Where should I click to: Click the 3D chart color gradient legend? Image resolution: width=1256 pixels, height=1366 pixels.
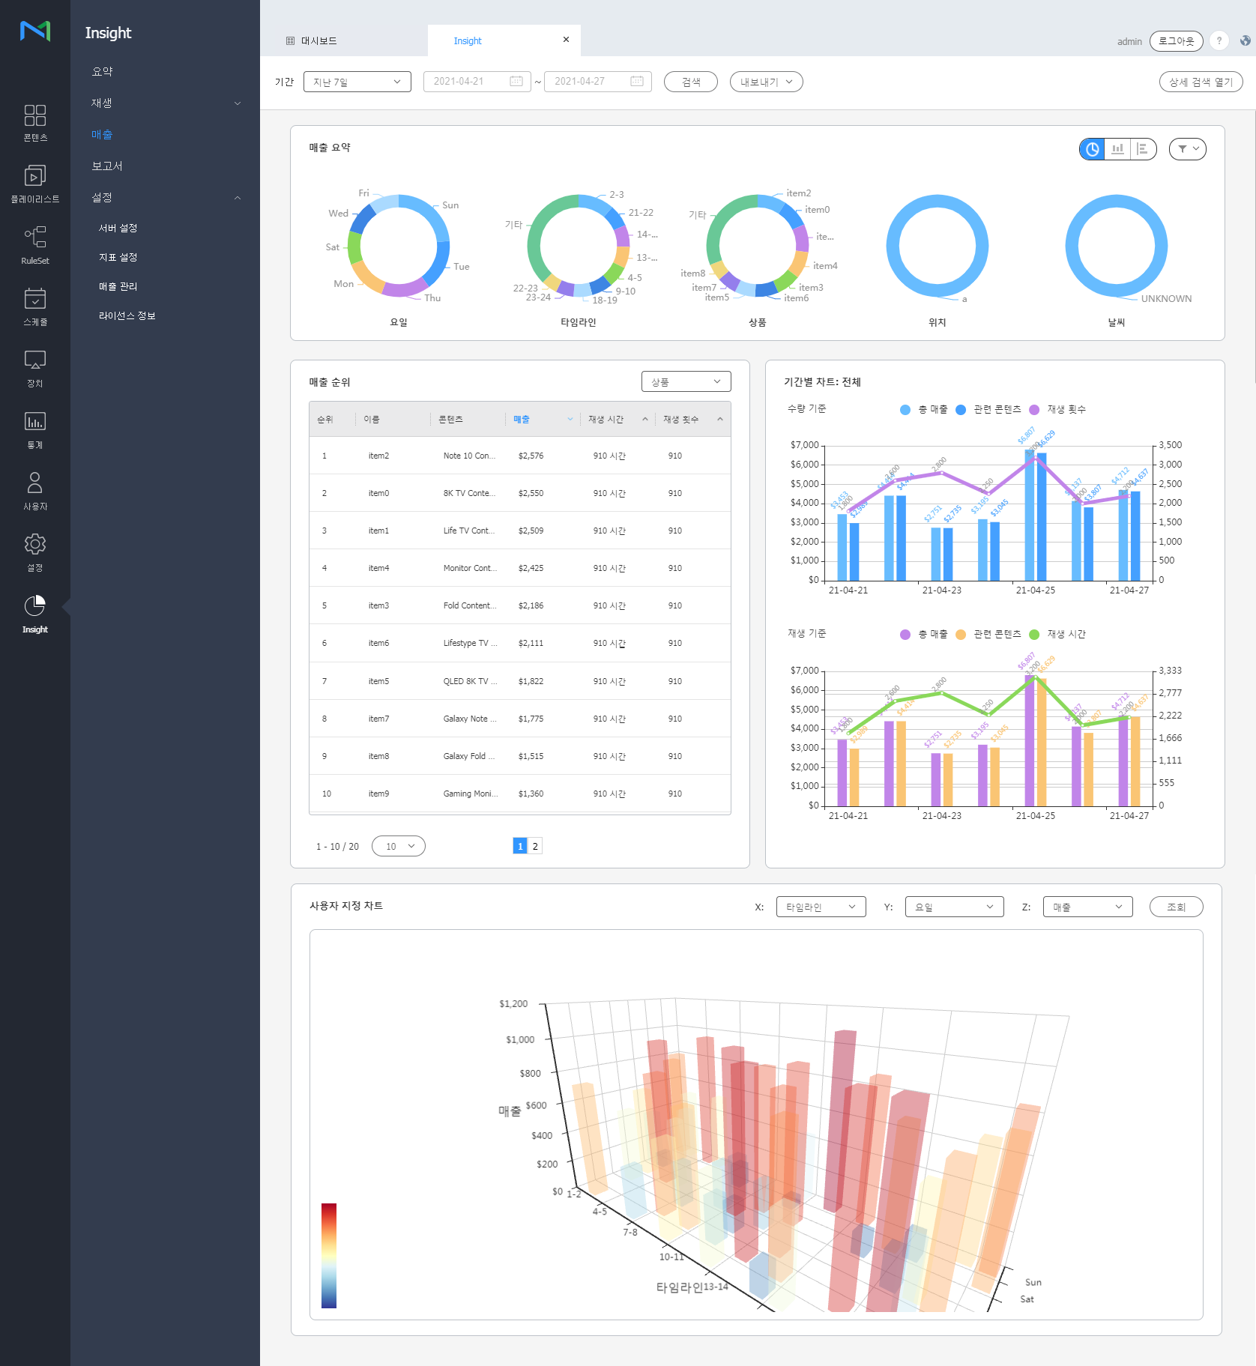pyautogui.click(x=329, y=1255)
